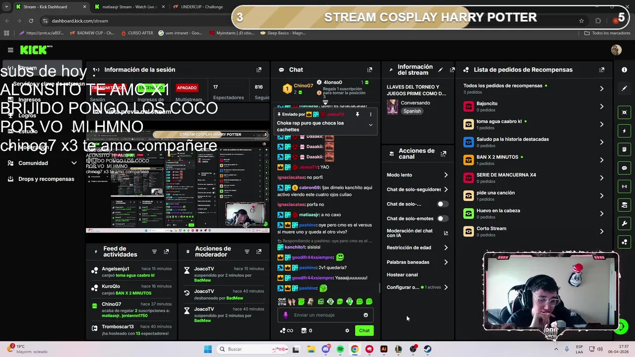Open the Bajoncito reward row

pyautogui.click(x=535, y=107)
